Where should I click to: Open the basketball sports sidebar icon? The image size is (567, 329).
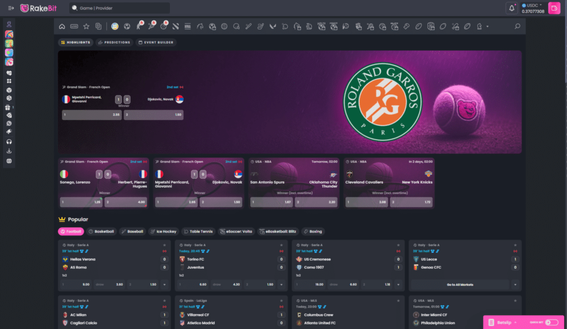9,98
